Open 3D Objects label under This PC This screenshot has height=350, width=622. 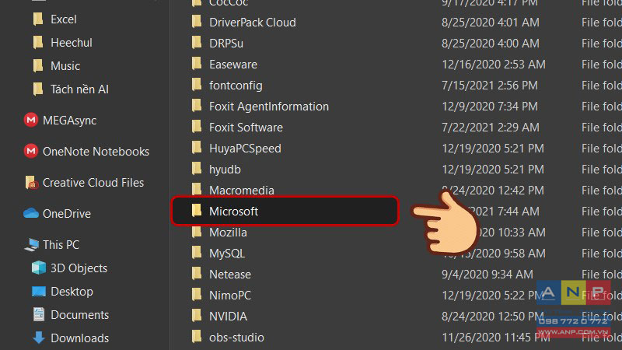click(x=79, y=268)
